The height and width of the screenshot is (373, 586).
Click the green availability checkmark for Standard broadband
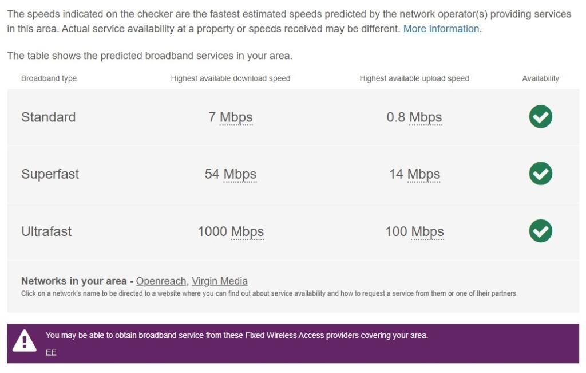540,117
